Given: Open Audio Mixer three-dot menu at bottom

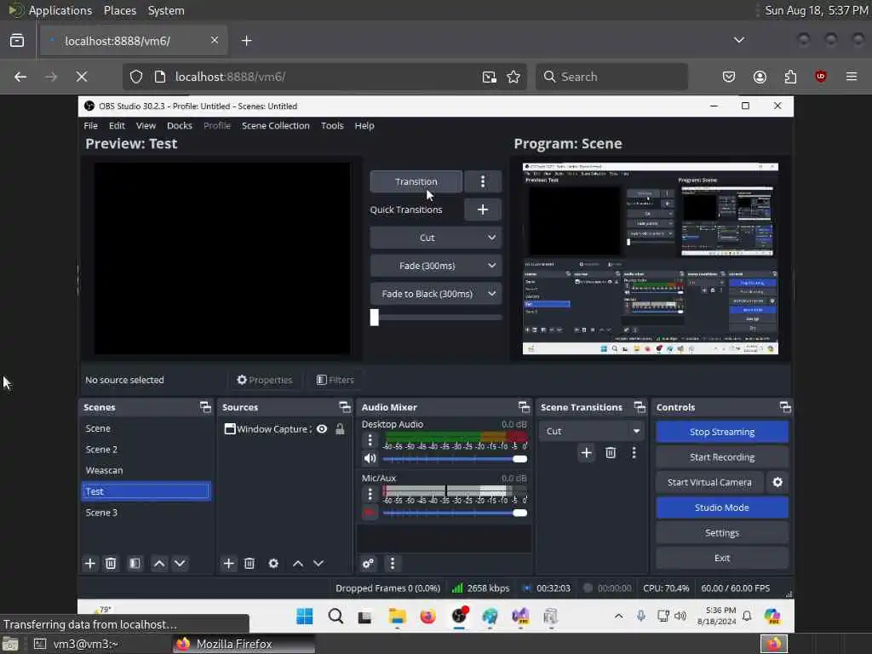Looking at the screenshot, I should [392, 564].
